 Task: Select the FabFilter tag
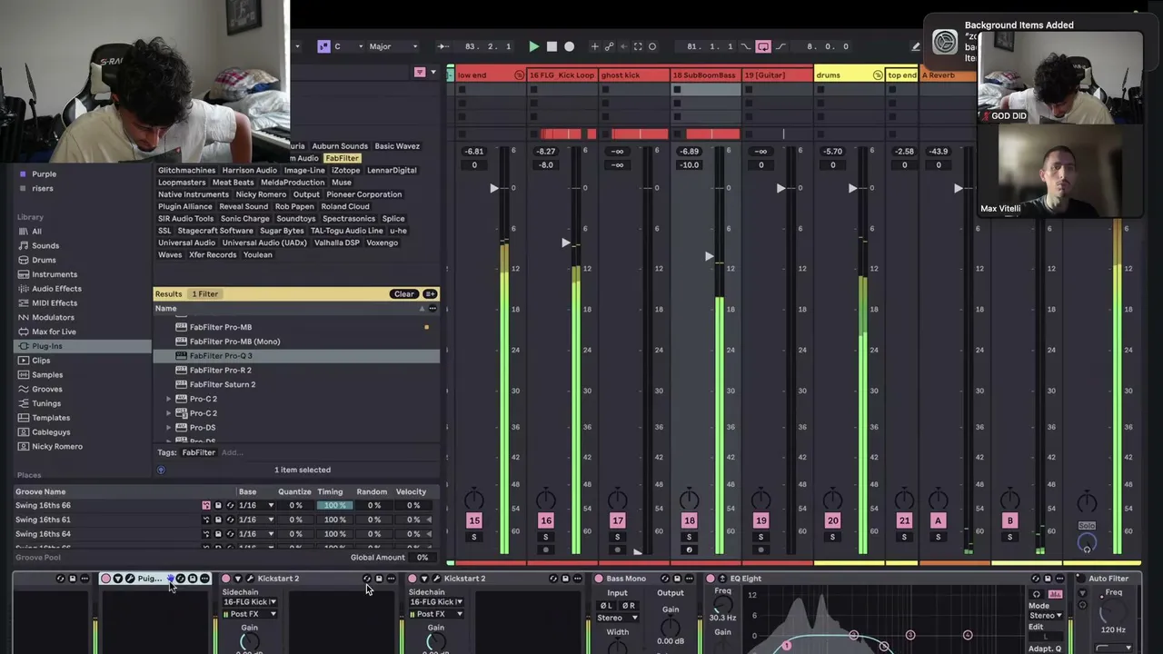(343, 158)
